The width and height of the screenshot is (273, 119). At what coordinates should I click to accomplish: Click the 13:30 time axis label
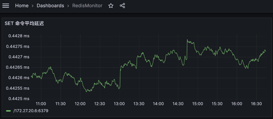(x=139, y=104)
